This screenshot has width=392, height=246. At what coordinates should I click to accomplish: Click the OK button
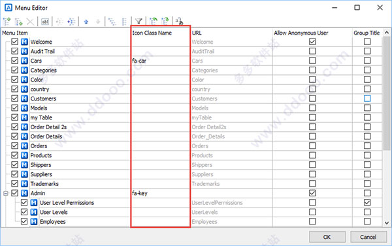tap(327, 237)
